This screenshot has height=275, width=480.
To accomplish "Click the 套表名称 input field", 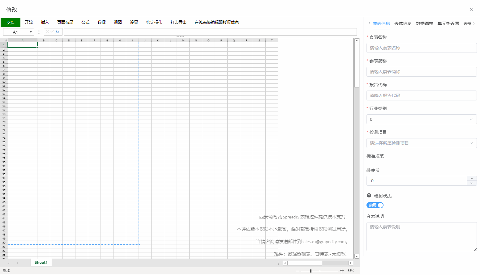I will coord(422,48).
